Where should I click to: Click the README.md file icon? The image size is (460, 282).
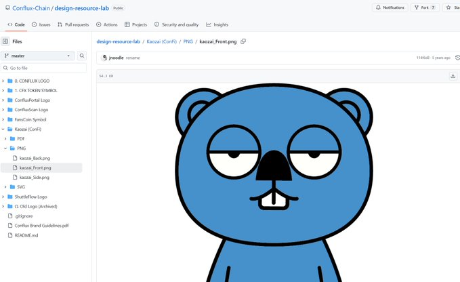tap(10, 235)
